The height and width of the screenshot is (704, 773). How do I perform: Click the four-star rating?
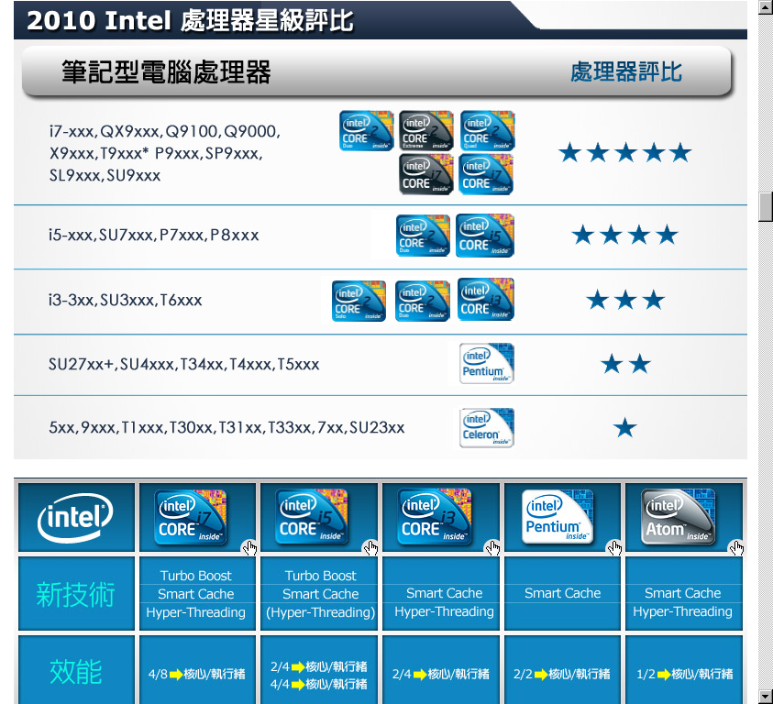coord(625,236)
